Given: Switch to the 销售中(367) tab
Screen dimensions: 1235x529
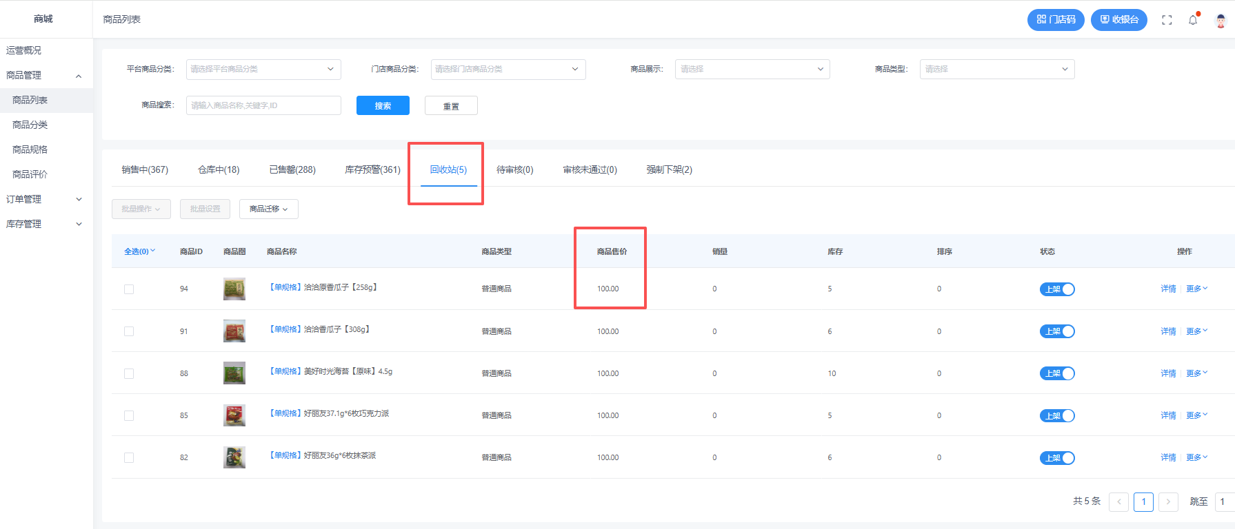Looking at the screenshot, I should (145, 169).
